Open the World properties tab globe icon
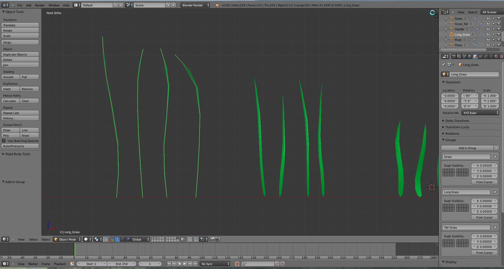Image resolution: width=504 pixels, height=269 pixels. pos(470,56)
